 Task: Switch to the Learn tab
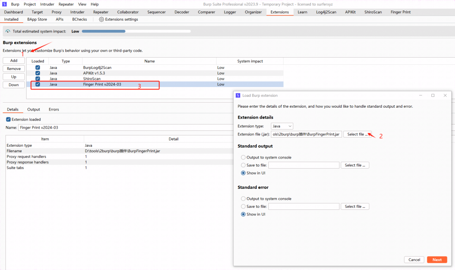(302, 12)
